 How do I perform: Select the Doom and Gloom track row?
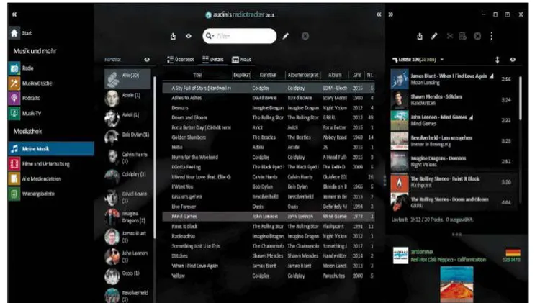coord(269,117)
